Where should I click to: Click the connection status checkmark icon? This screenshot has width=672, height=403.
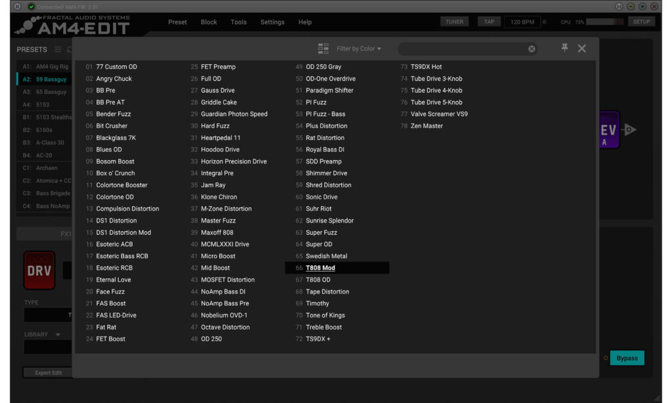point(31,7)
